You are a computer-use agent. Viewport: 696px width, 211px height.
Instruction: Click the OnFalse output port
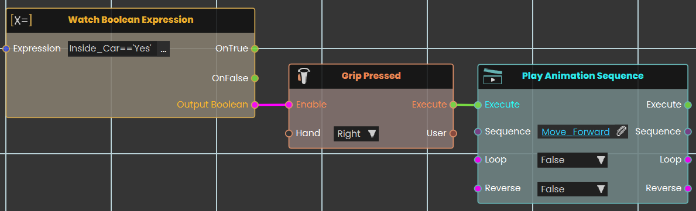tap(255, 78)
